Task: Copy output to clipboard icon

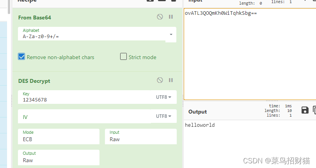Action: (314, 110)
